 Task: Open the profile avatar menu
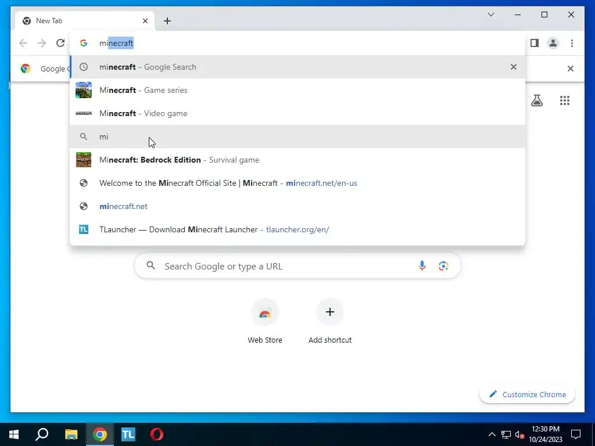pos(553,43)
